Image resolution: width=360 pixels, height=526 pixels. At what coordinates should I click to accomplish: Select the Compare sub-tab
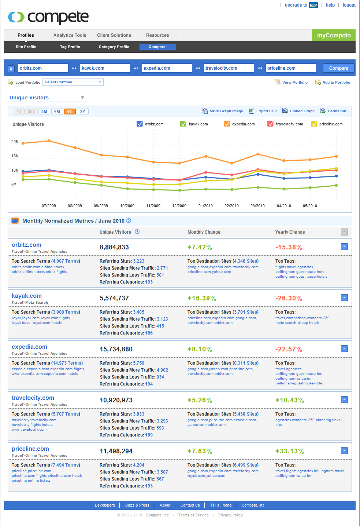coord(157,47)
